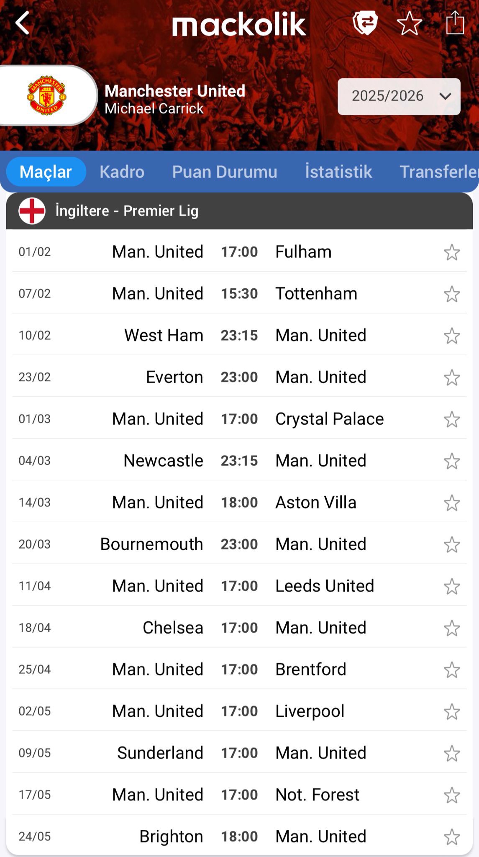Favorite the West Ham match star
479x857 pixels.
coord(452,336)
